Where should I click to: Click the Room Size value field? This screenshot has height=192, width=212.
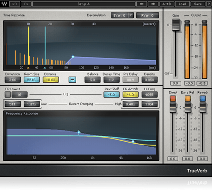pos(32,80)
